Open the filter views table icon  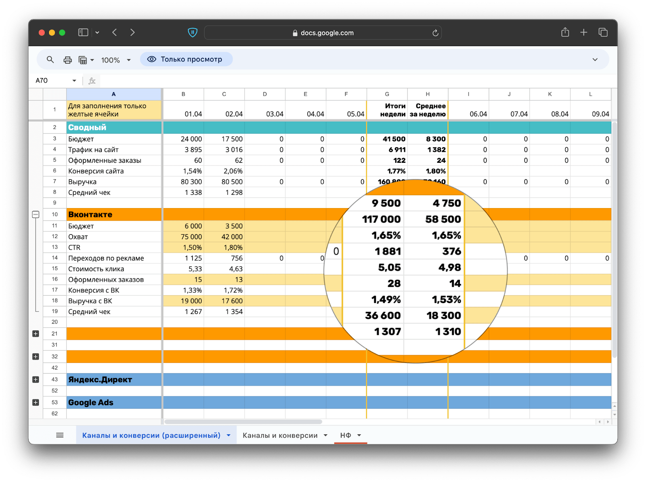(83, 60)
